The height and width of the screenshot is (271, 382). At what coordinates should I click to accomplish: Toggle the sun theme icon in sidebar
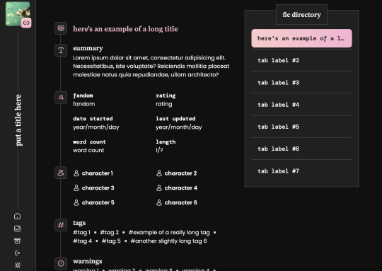coord(17,265)
